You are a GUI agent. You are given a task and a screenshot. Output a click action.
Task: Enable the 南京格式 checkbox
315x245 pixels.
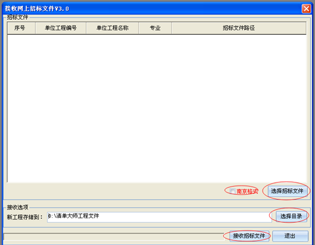coord(232,191)
